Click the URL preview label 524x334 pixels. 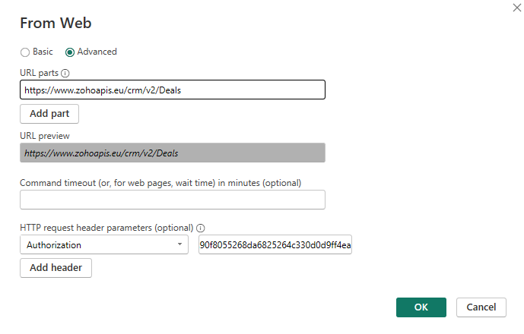[x=45, y=136]
